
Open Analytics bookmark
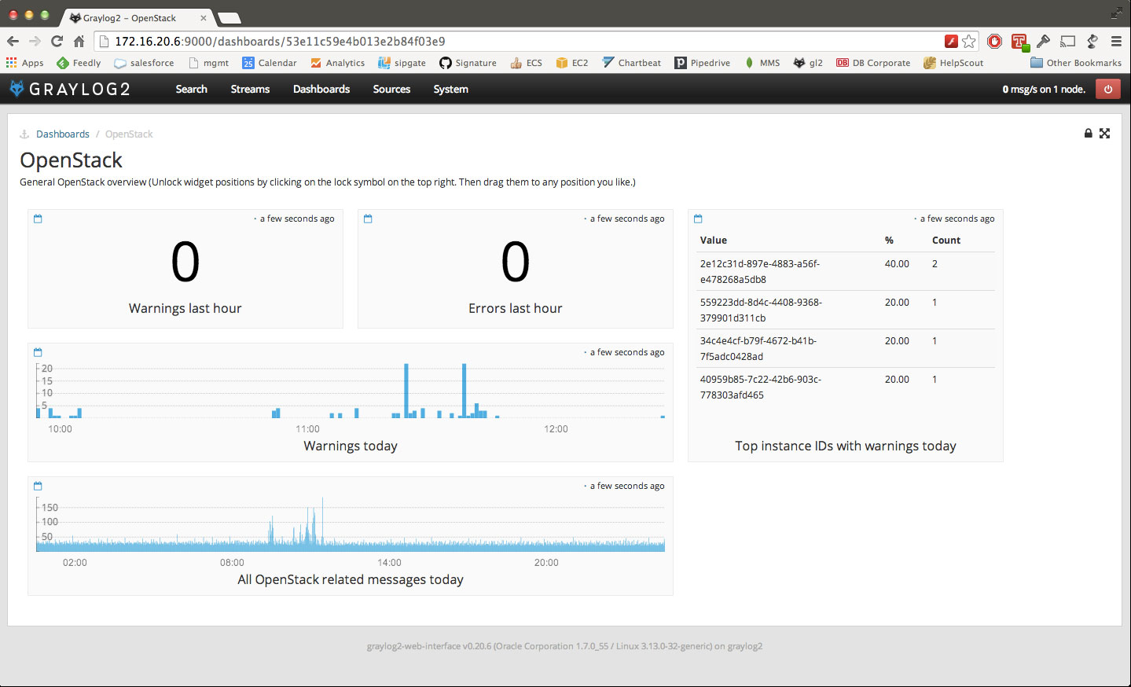(338, 63)
